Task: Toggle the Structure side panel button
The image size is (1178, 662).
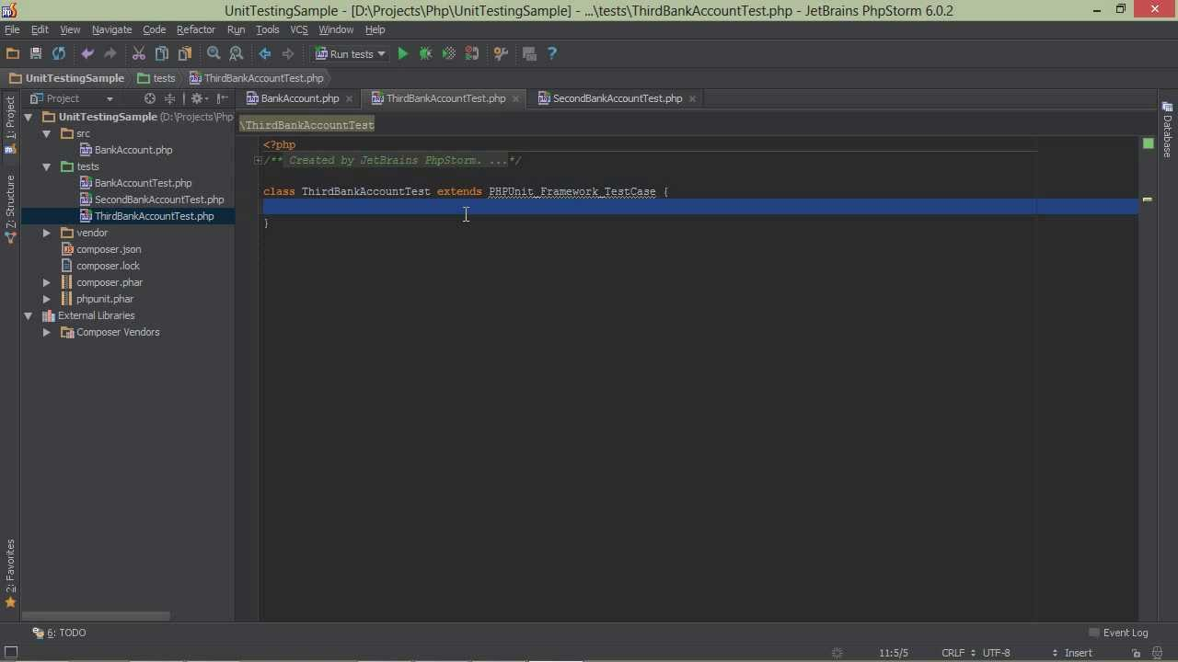Action: pos(10,210)
